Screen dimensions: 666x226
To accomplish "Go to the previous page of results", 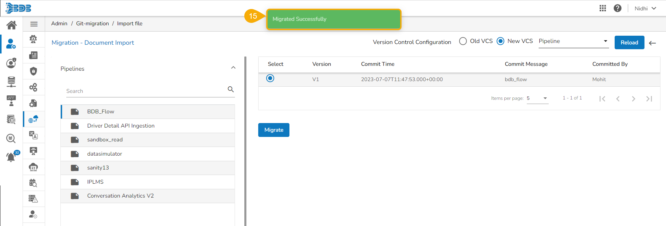I will pos(618,99).
